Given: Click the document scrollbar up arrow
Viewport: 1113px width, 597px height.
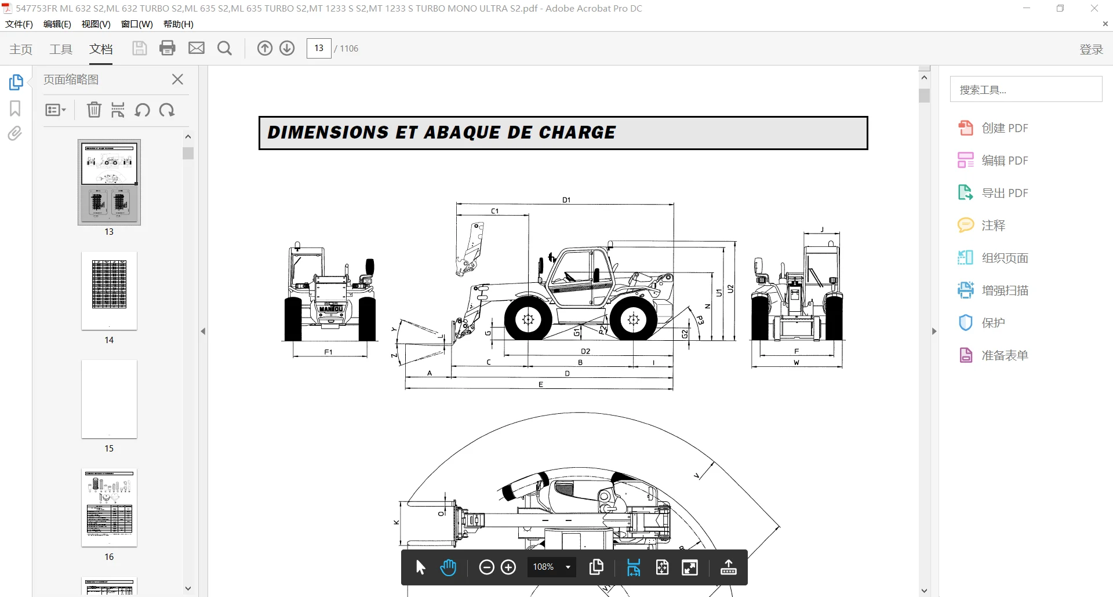Looking at the screenshot, I should tap(924, 77).
